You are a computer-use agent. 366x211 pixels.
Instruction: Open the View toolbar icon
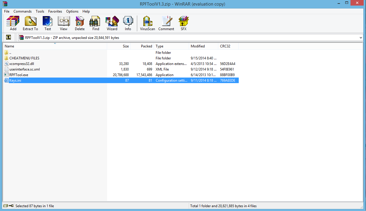pos(63,21)
